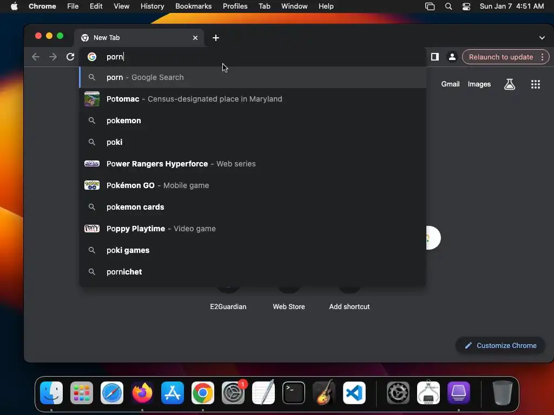Open Control Center in menu bar
Image resolution: width=554 pixels, height=415 pixels.
[x=466, y=6]
